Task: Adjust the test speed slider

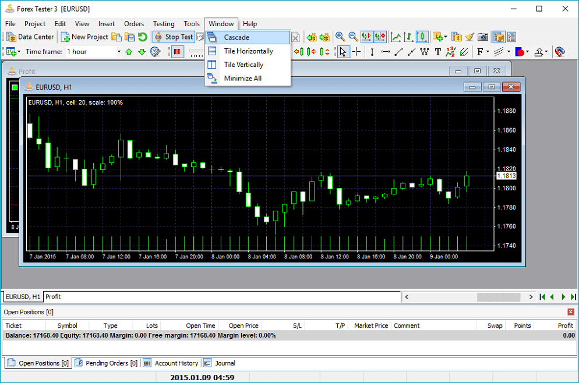Action: [x=196, y=52]
